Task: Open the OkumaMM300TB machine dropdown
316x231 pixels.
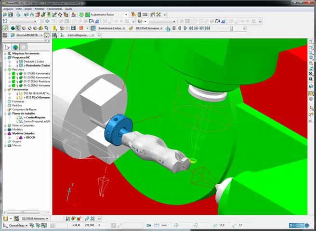Action: coord(41,35)
